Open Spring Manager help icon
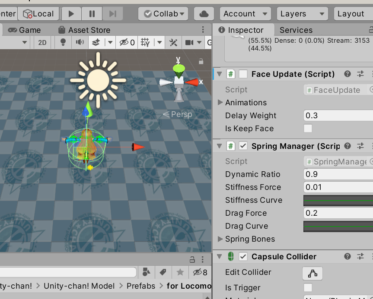The height and width of the screenshot is (299, 373). point(347,146)
